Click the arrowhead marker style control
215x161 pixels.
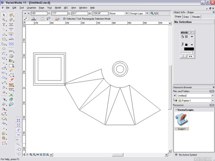tap(190, 56)
